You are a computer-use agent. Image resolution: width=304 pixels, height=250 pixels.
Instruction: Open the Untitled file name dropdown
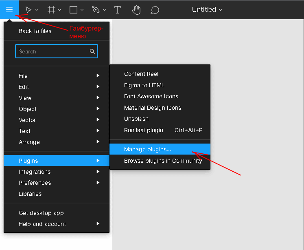207,9
